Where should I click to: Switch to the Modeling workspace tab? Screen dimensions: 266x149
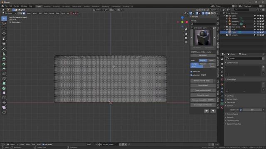[x=47, y=7]
